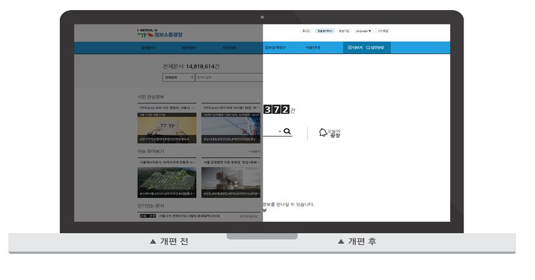Click the 372 counter digits
This screenshot has height=280, width=535.
tap(277, 110)
